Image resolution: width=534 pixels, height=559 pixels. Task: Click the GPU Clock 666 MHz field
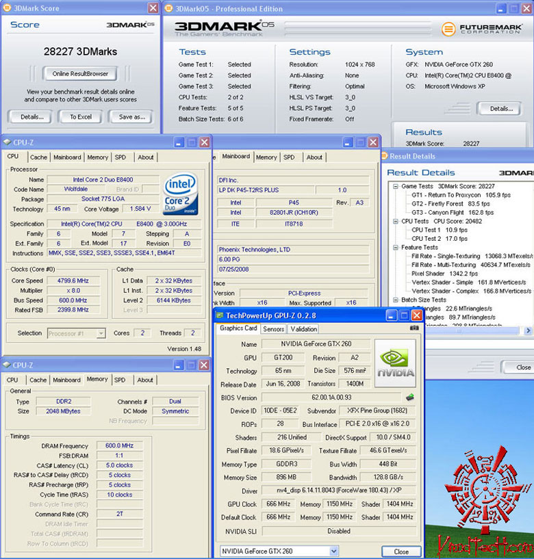pyautogui.click(x=278, y=504)
